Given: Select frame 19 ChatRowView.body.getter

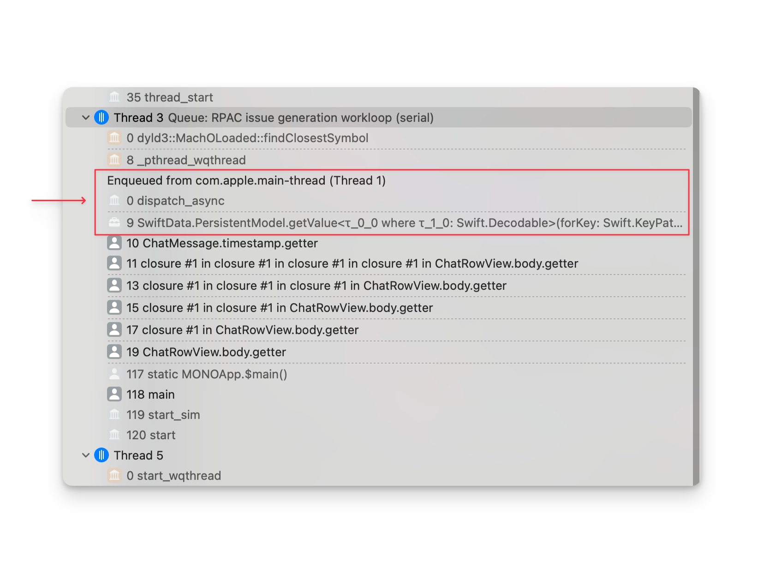Looking at the screenshot, I should click(x=206, y=352).
